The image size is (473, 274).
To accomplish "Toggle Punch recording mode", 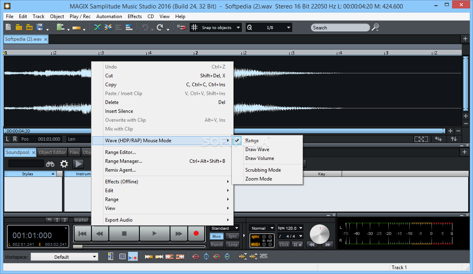I will click(x=217, y=245).
